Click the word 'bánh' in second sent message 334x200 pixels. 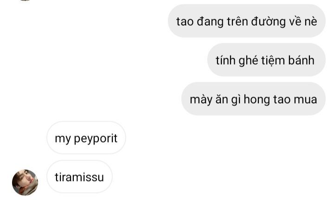coord(301,60)
